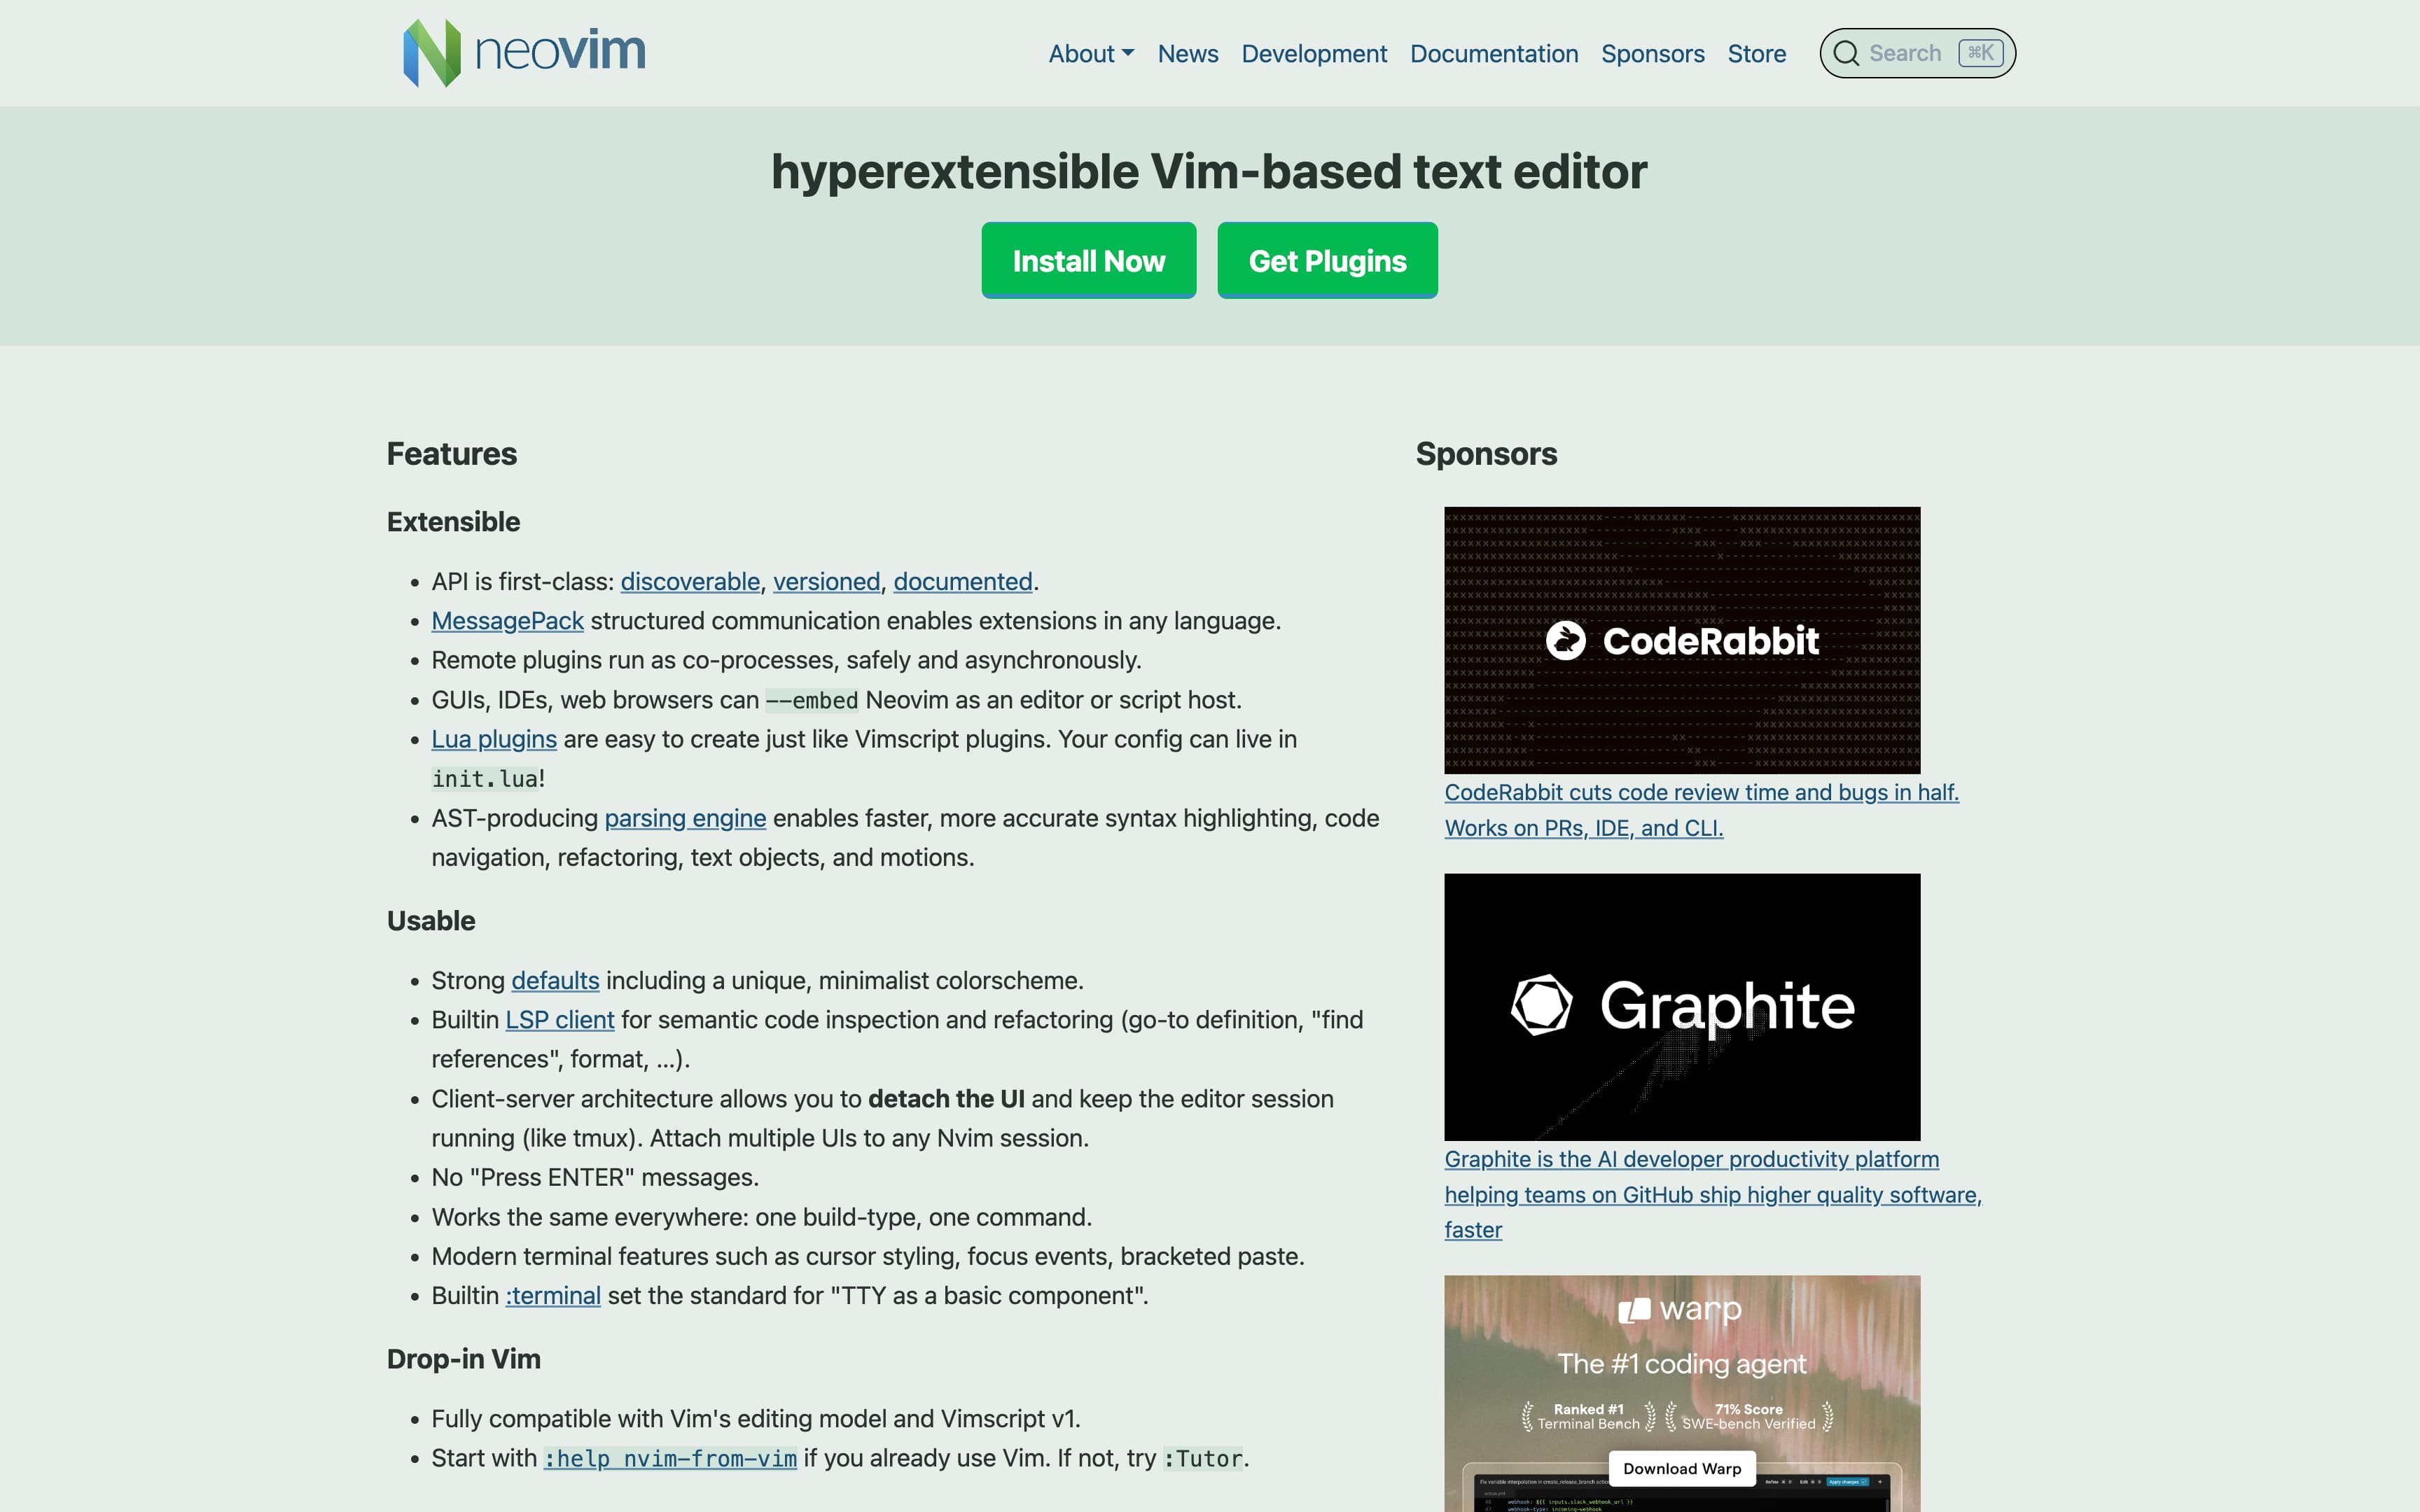Visit the Sponsors nav page
The height and width of the screenshot is (1512, 2420).
tap(1652, 54)
